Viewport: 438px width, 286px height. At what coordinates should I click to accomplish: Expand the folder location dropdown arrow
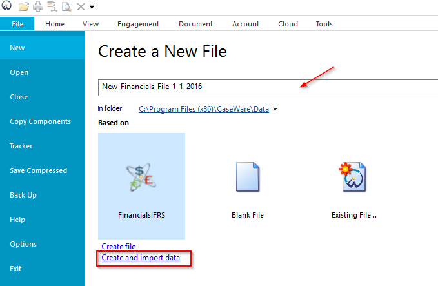(275, 109)
